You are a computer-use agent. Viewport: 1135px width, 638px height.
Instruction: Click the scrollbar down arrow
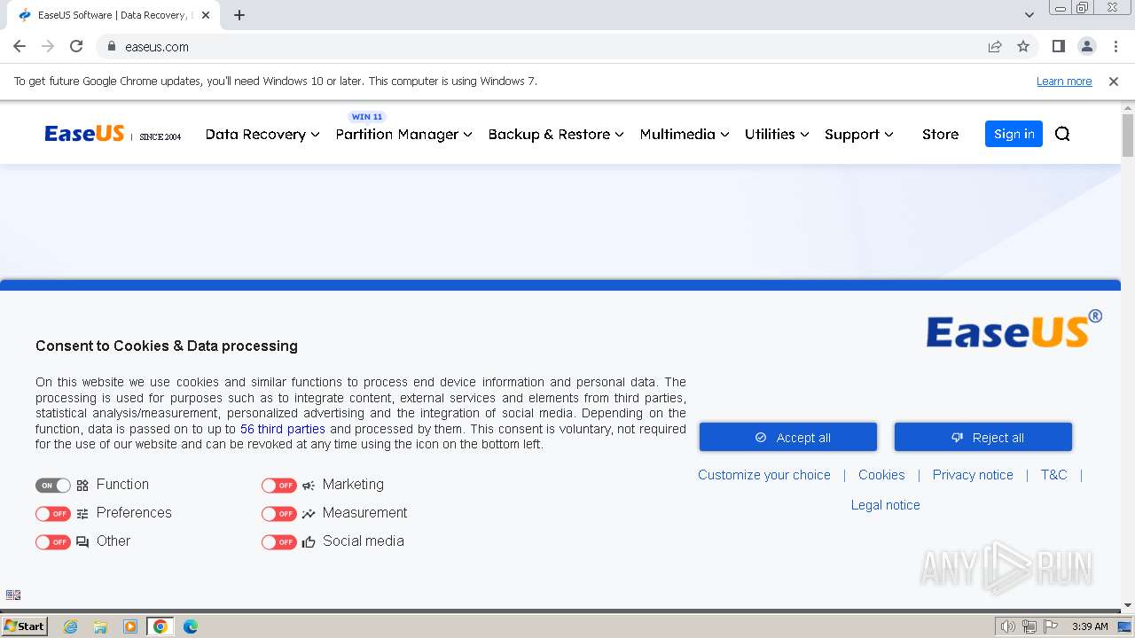1128,605
